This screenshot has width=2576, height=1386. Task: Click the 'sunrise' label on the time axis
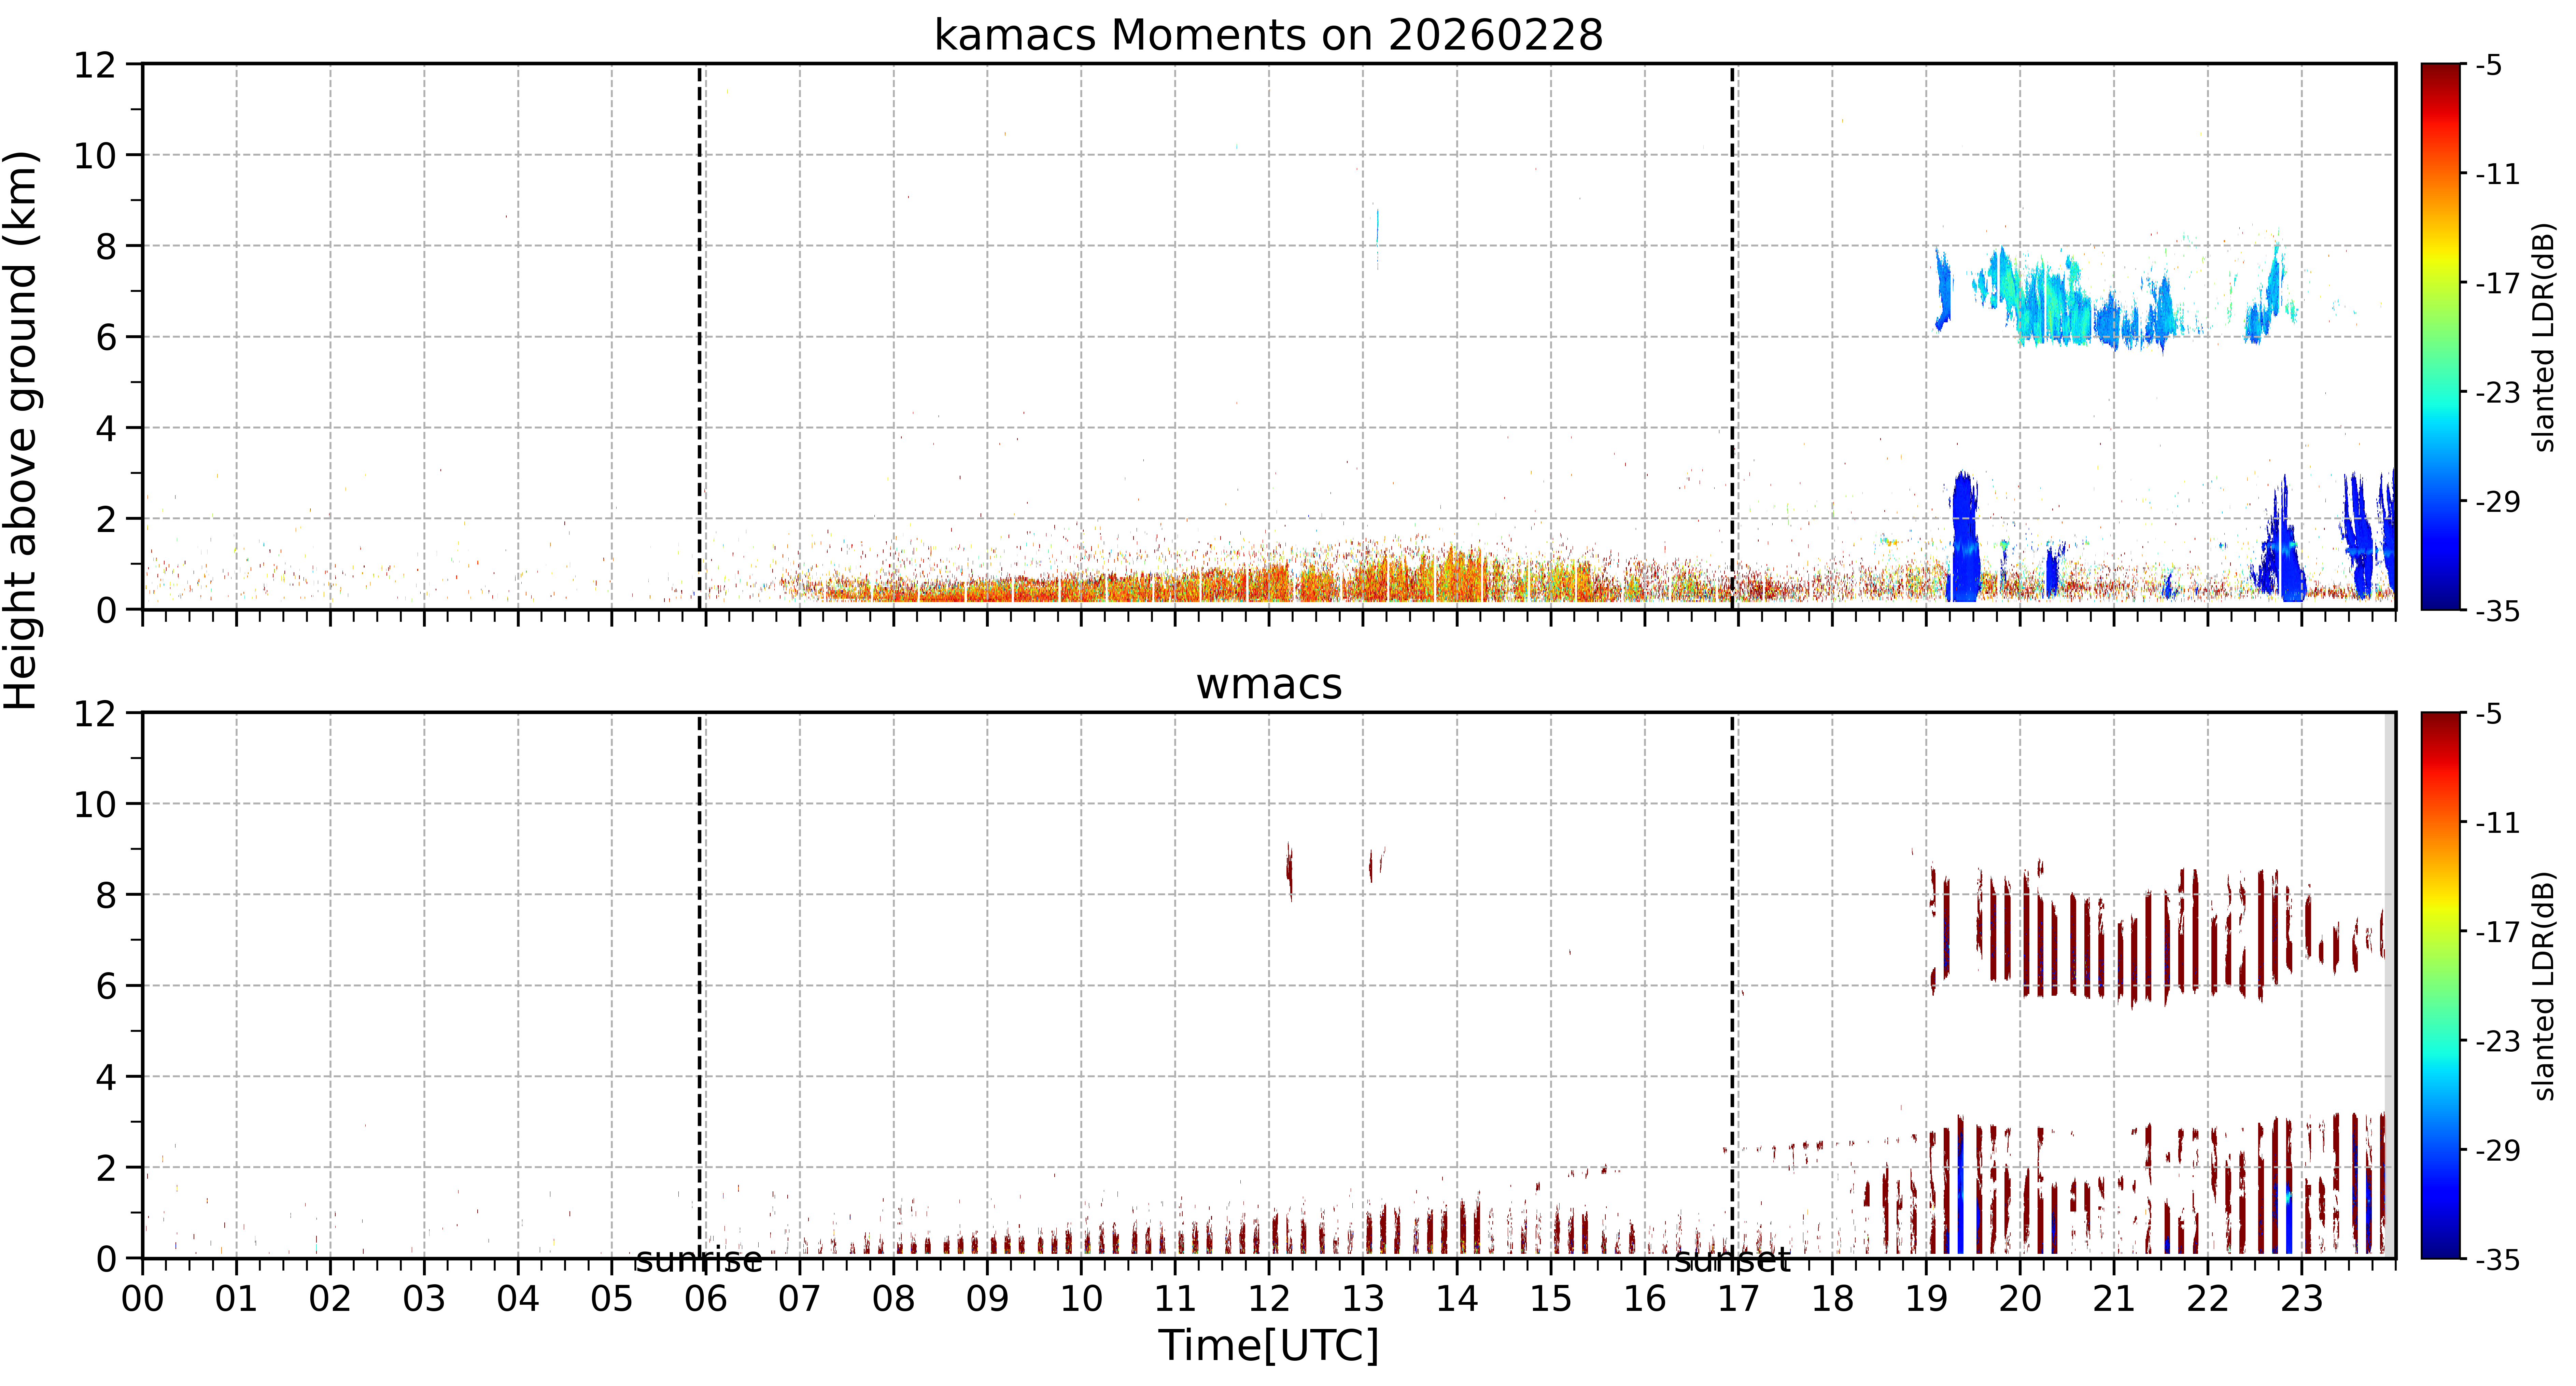[699, 1260]
